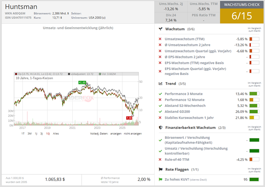Click the dark volladjustiert legend marker
This screenshot has height=187, width=265.
69,74
